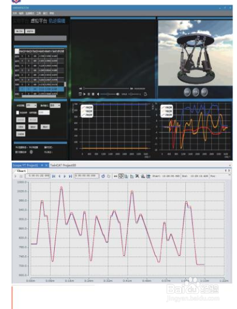The image size is (237, 309).
Task: Select the Chart tab in scope view
Action: [21, 171]
